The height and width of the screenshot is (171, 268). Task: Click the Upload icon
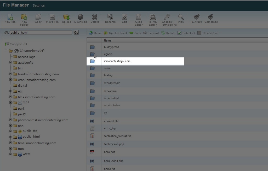coord(66,17)
